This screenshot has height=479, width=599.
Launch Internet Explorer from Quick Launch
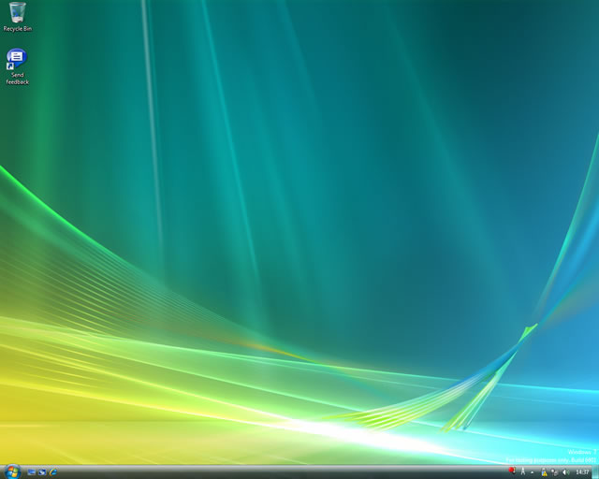click(x=53, y=472)
